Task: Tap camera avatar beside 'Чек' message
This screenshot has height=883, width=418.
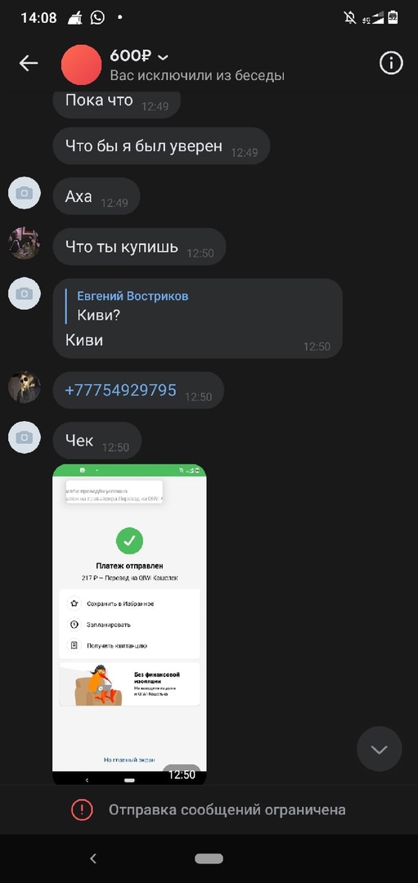Action: 25,437
